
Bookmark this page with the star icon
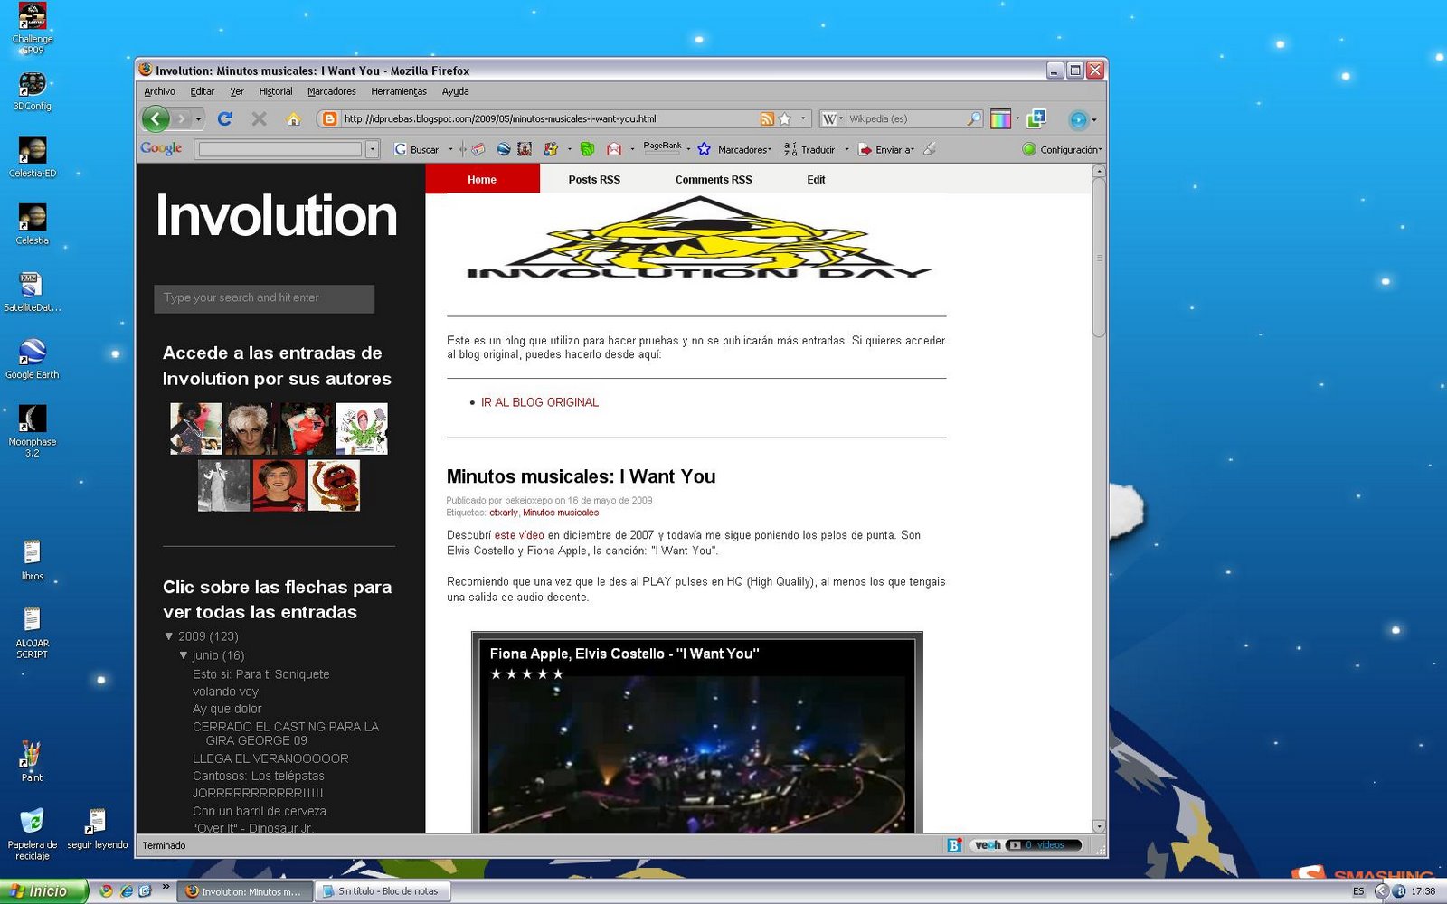point(785,118)
